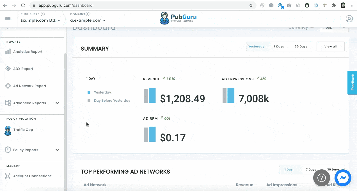The width and height of the screenshot is (357, 191).
Task: Open the a.example.com domain dropdown
Action: 88,20
